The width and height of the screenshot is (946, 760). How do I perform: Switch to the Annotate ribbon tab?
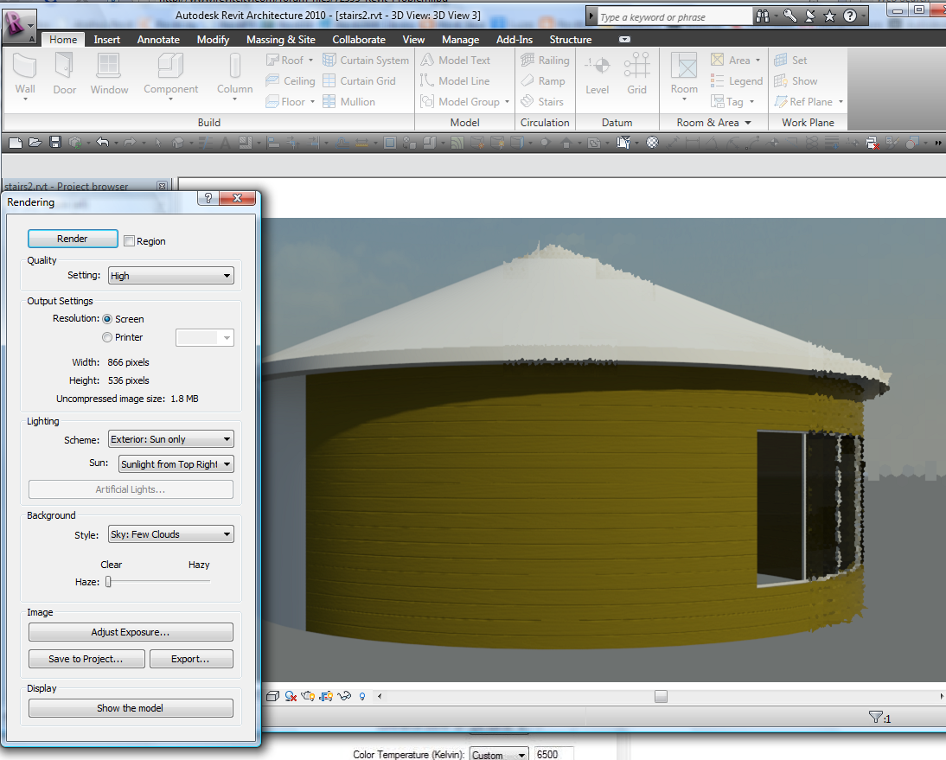tap(158, 40)
